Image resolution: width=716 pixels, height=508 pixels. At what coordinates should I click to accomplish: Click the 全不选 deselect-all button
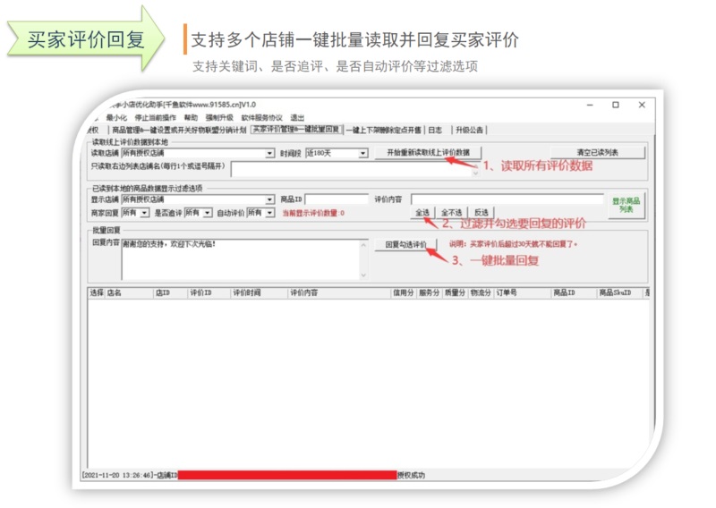pyautogui.click(x=452, y=213)
